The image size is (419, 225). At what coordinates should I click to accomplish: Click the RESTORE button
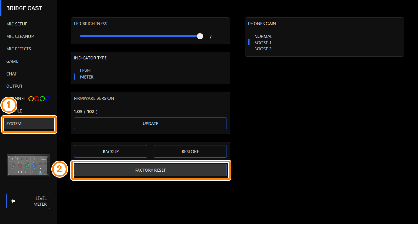coord(190,151)
